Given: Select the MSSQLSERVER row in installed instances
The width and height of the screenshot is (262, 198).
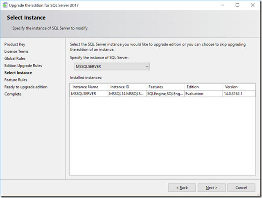Looking at the screenshot, I should click(163, 94).
